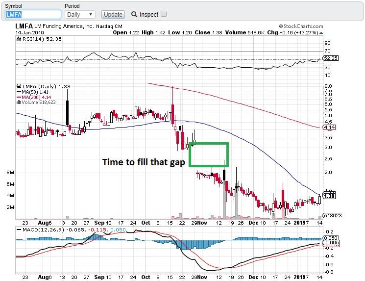365x281 pixels.
Task: Click the LMFA symbol input field
Action: tap(33, 14)
